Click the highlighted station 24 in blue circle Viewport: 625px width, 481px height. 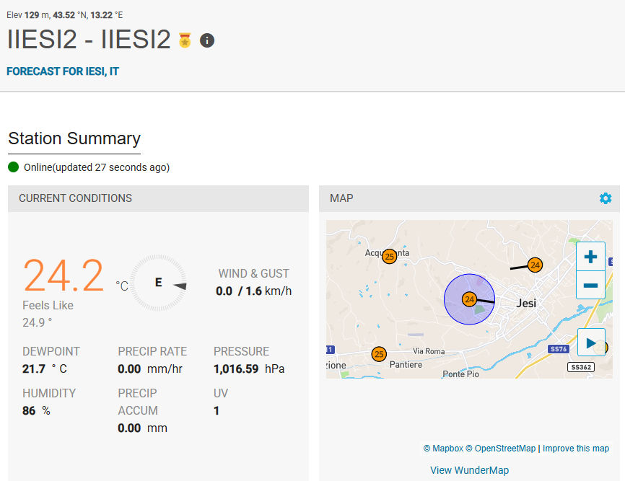coord(470,299)
